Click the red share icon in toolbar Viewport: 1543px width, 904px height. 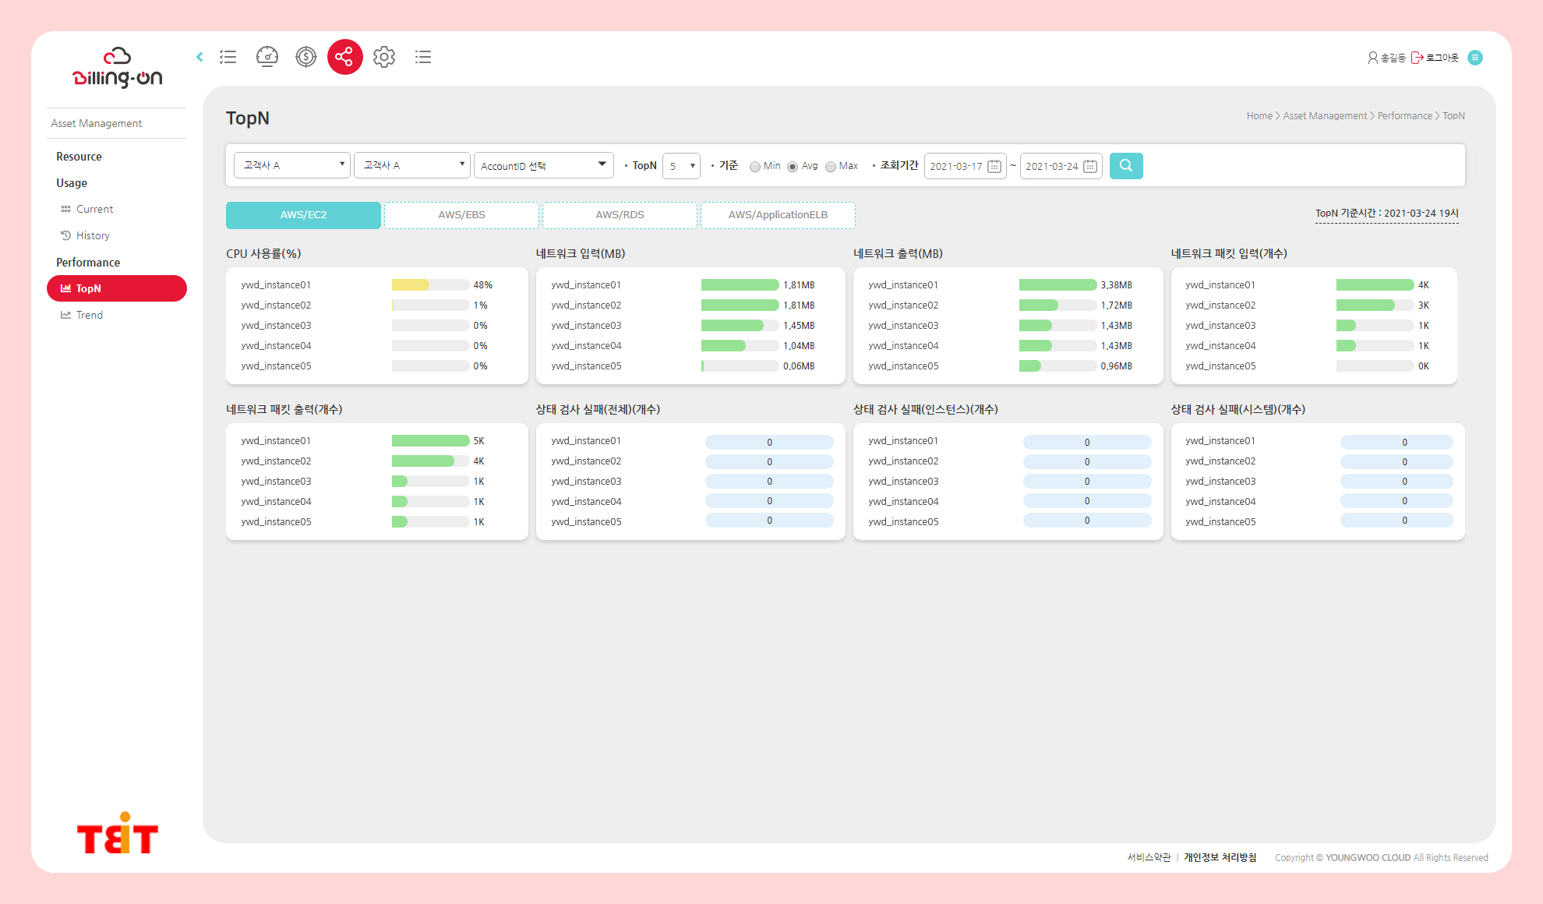click(x=345, y=57)
